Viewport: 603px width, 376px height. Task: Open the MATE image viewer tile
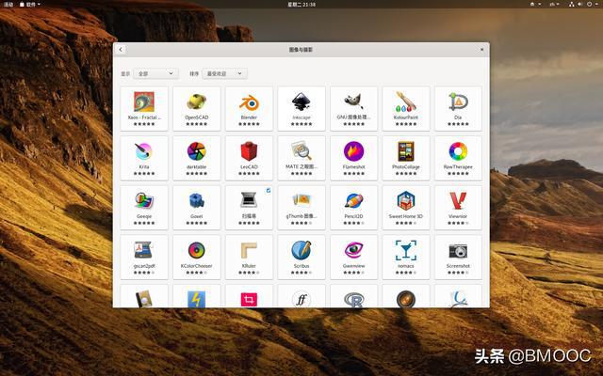[301, 158]
